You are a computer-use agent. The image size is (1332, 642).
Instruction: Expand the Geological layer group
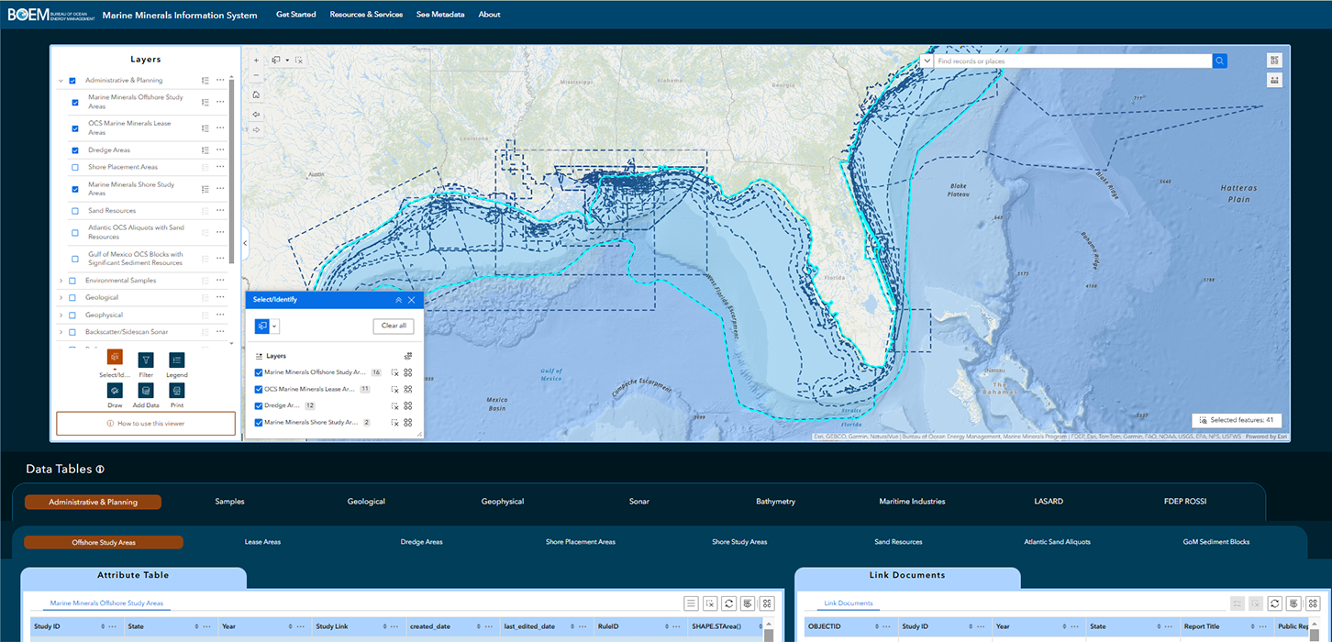[59, 296]
